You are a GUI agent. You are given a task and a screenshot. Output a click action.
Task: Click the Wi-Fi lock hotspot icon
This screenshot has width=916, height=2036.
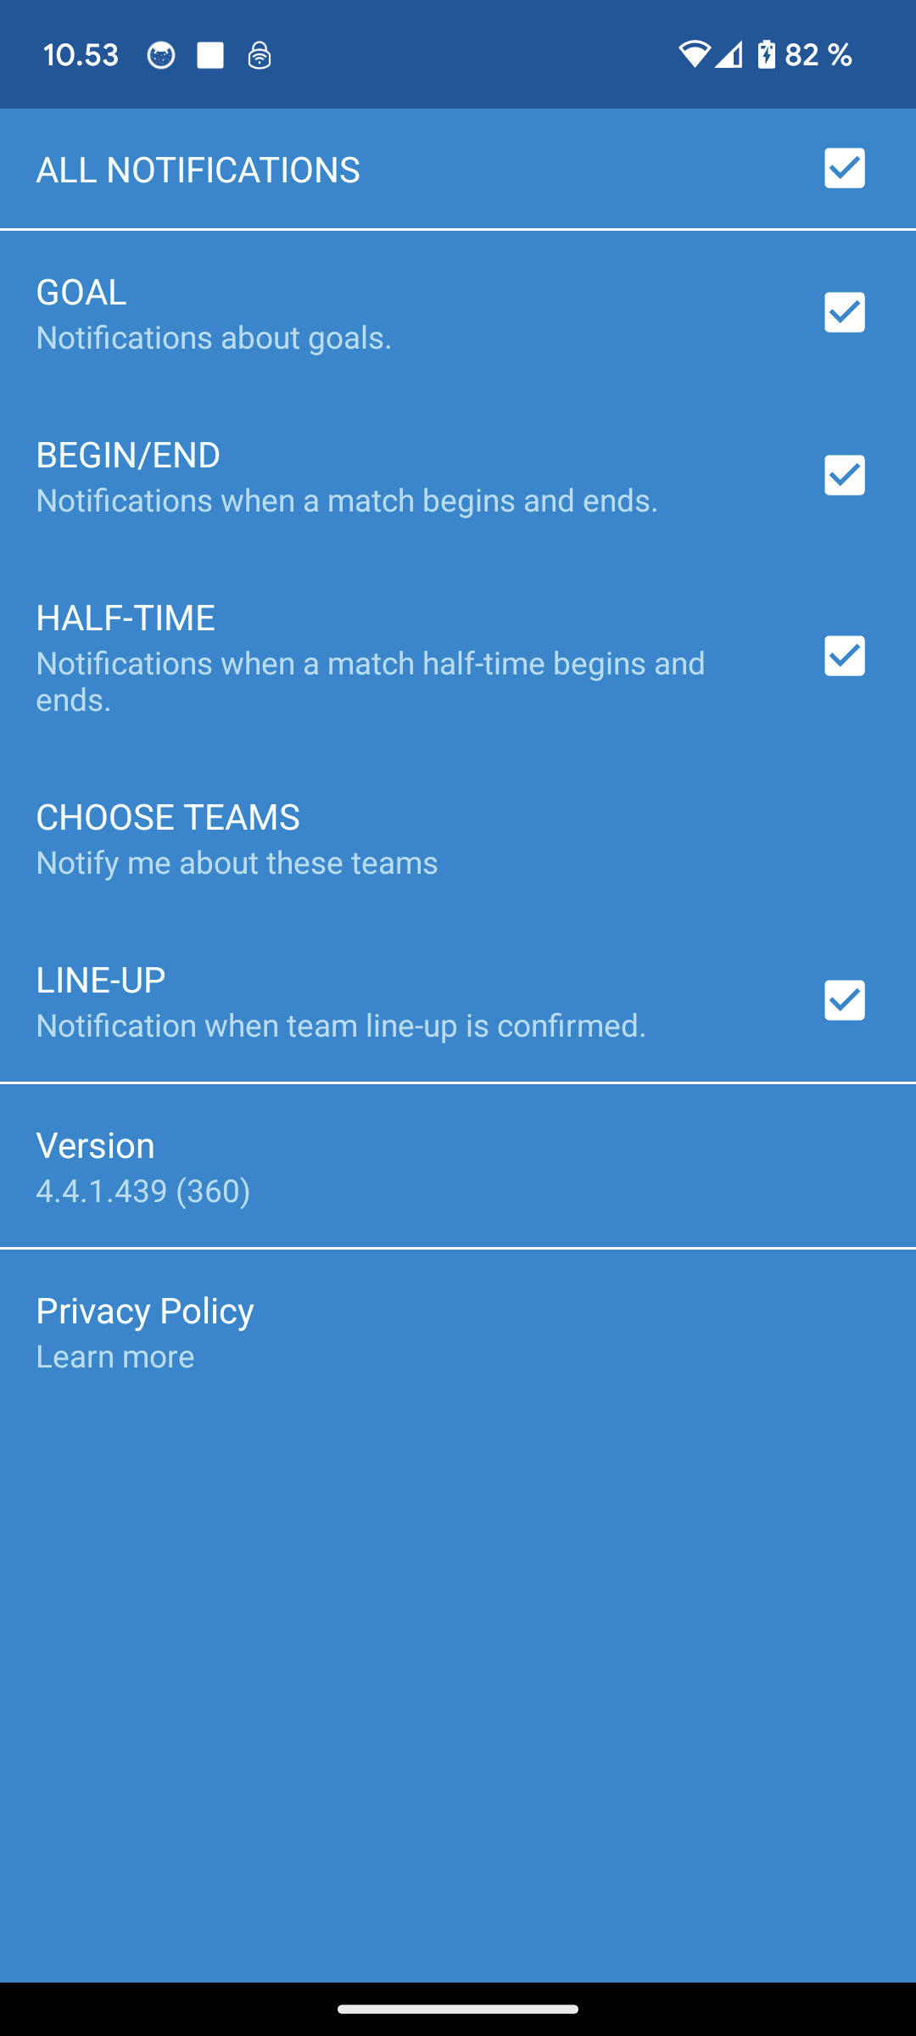[x=260, y=56]
